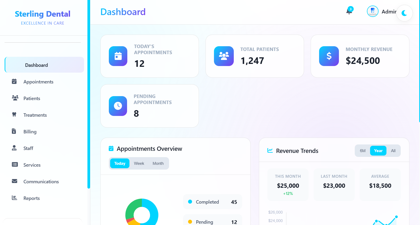
Task: Click the Monthly Revenue value $24,500
Action: coord(363,61)
